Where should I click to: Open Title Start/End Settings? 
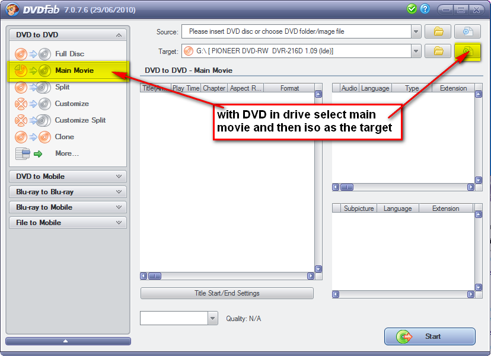coord(227,293)
